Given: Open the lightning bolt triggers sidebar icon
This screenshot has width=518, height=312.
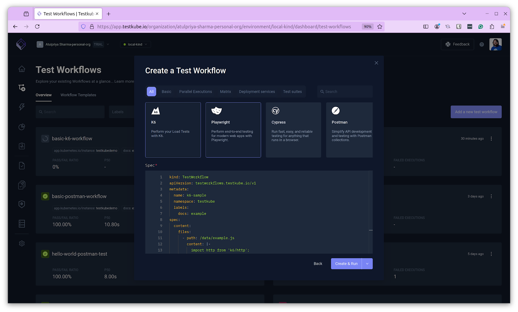Looking at the screenshot, I should point(22,107).
